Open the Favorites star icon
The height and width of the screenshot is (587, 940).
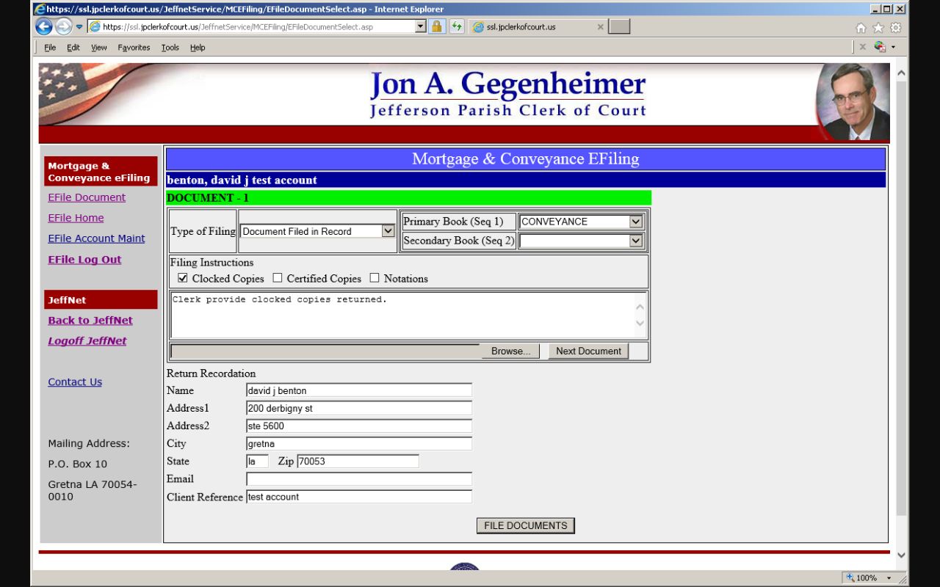pyautogui.click(x=878, y=28)
